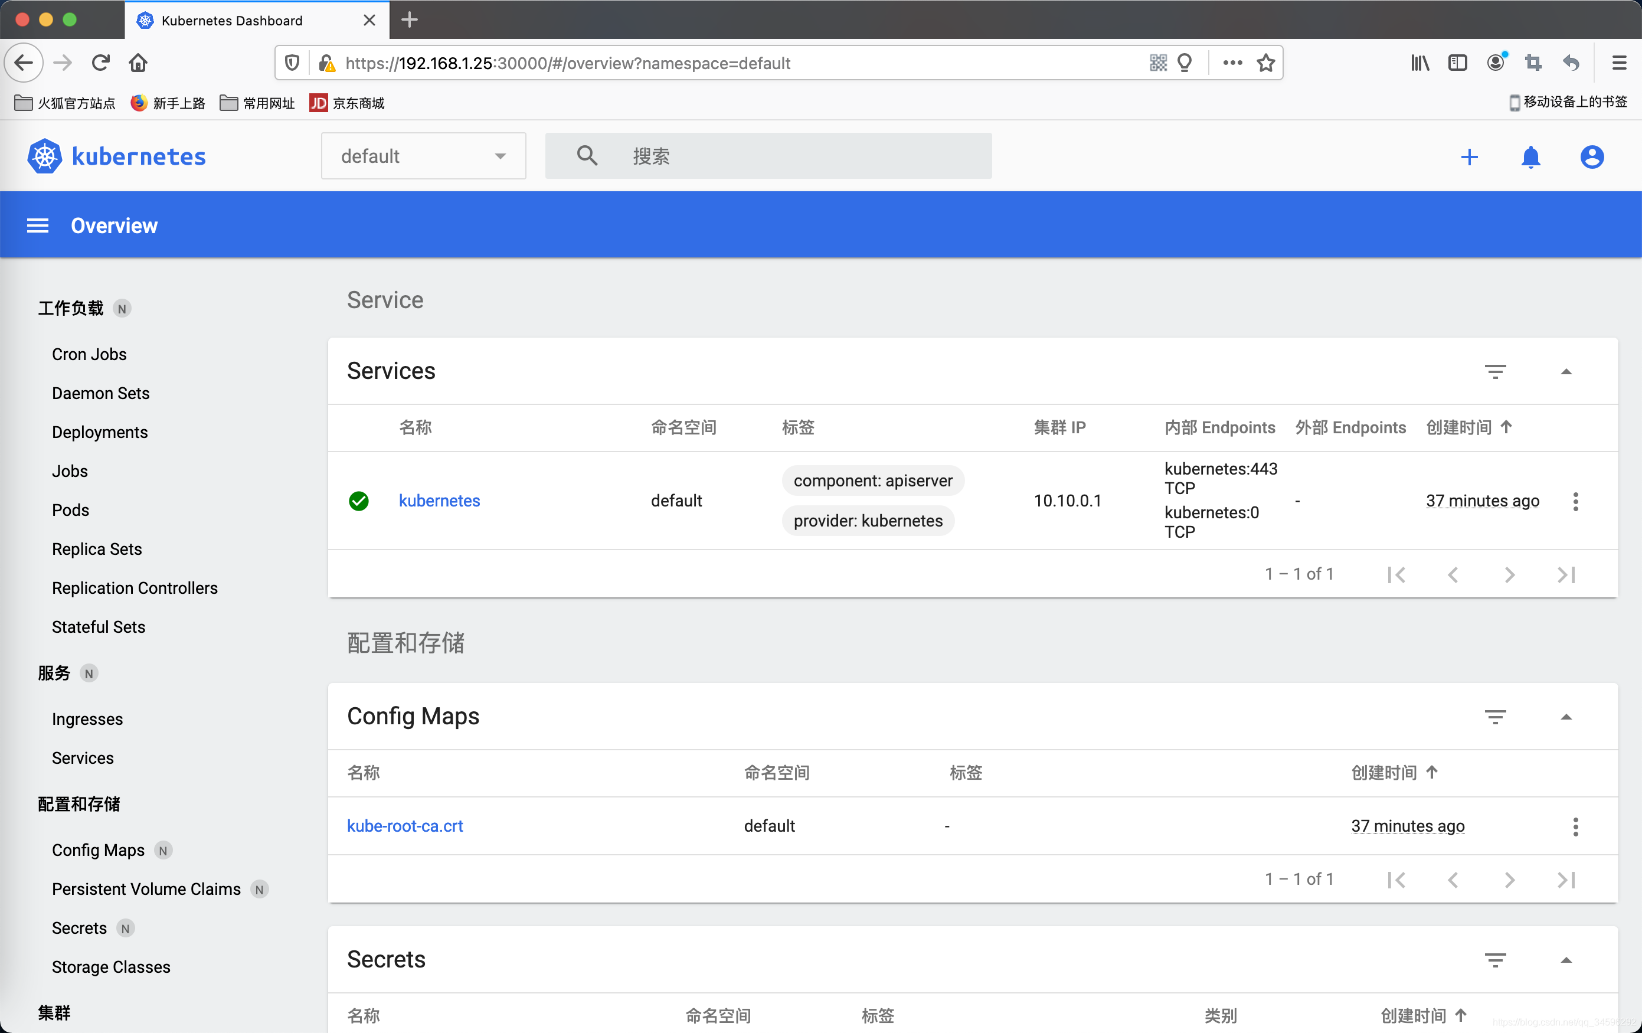Screen dimensions: 1642x1033
Task: Go to next page in Services pagination
Action: pyautogui.click(x=1510, y=575)
